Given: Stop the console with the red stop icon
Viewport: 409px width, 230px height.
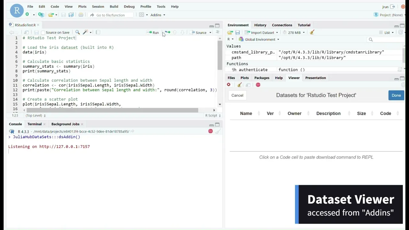Looking at the screenshot, I should point(210,131).
